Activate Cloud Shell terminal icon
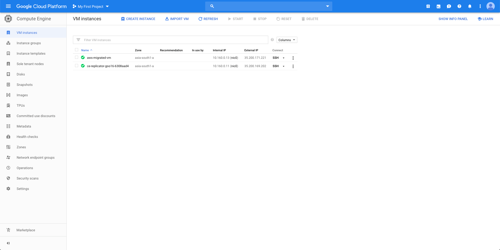This screenshot has height=250, width=500. (439, 6)
